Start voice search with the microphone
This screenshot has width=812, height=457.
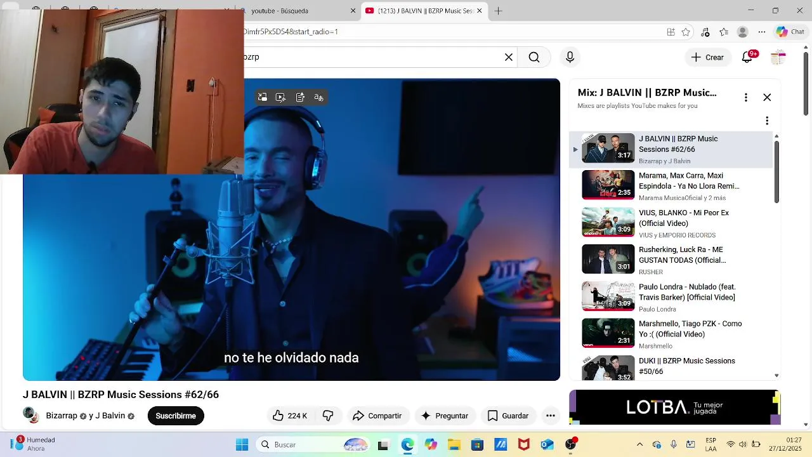click(570, 57)
